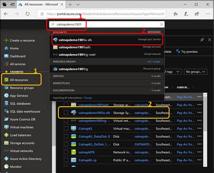Click Try preview button
Viewport: 214px width, 173px height.
pos(187,51)
